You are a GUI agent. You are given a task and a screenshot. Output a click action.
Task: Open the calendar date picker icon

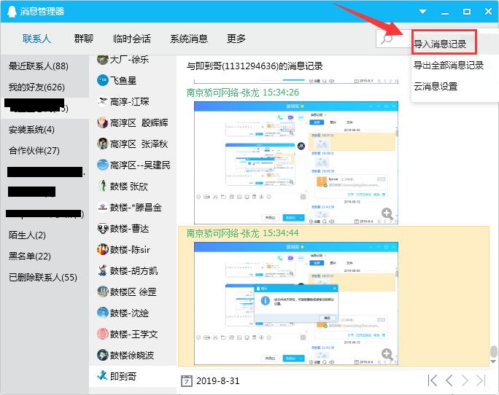[187, 380]
